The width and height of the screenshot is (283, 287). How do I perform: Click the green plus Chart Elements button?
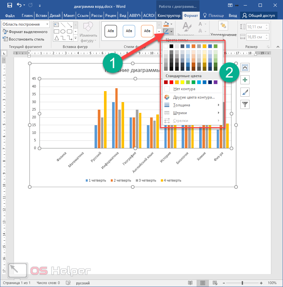click(x=245, y=80)
